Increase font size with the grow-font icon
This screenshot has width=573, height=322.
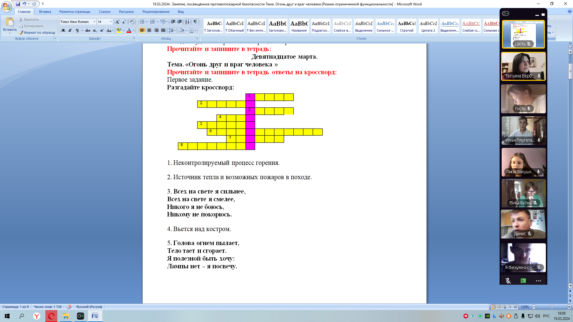pyautogui.click(x=117, y=22)
